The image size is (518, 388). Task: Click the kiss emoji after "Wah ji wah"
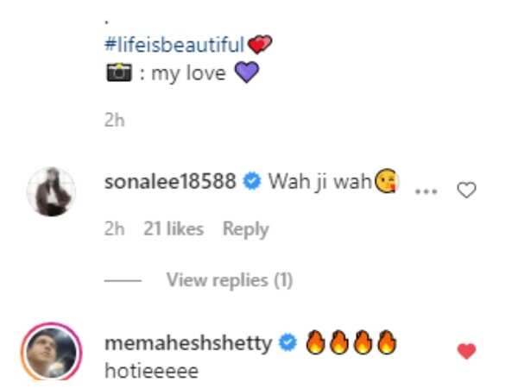coord(388,183)
